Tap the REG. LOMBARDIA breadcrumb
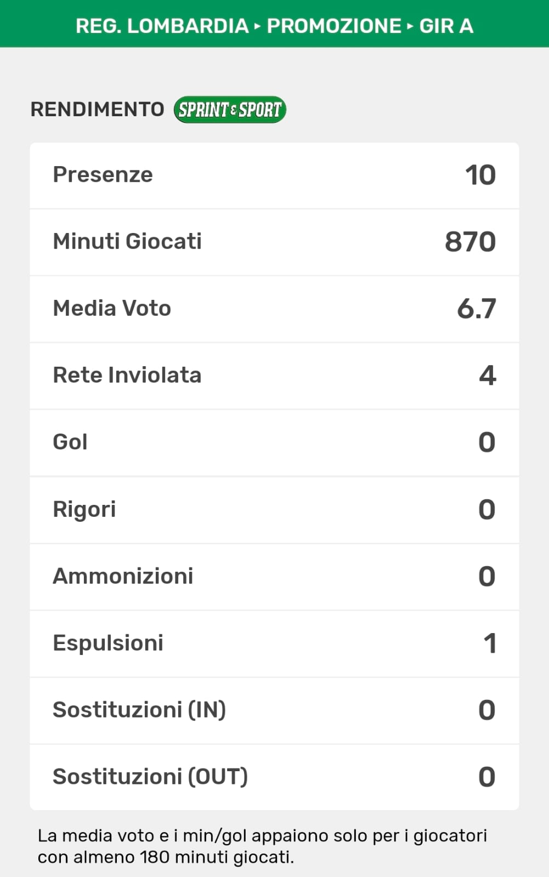Viewport: 549px width, 877px height. pos(162,26)
